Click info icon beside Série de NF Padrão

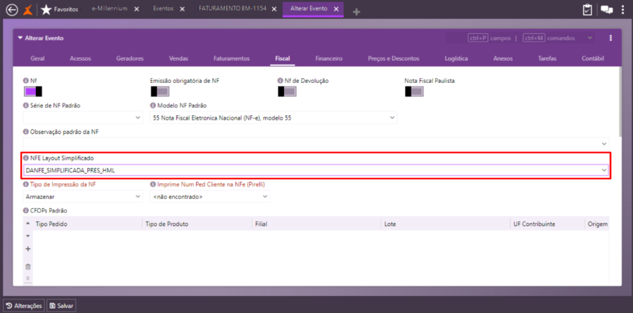click(x=26, y=106)
